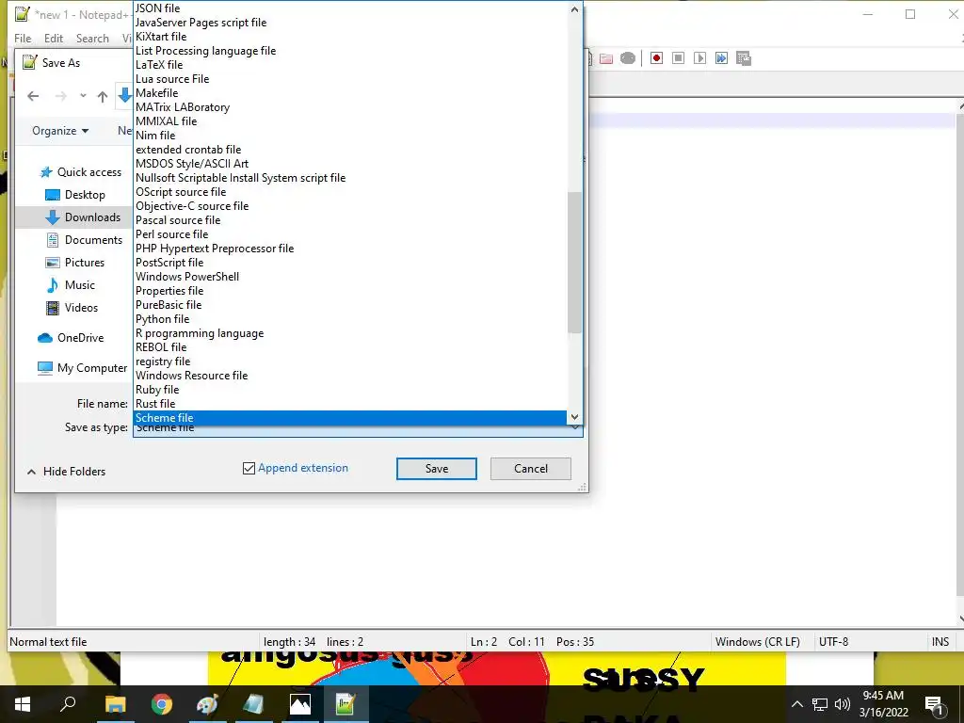Select Videos folder in sidebar
This screenshot has width=964, height=723.
72,308
